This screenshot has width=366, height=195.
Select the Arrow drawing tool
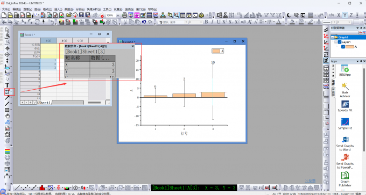(x=7, y=98)
